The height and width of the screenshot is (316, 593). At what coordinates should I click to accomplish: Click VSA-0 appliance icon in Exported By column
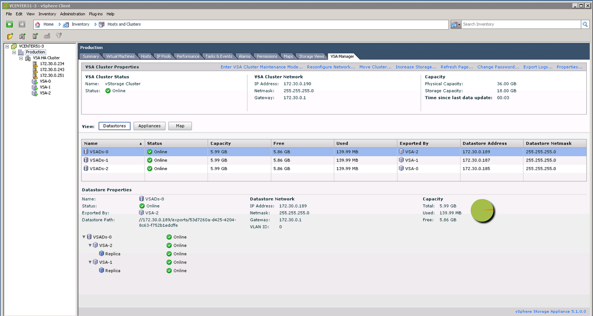(x=401, y=168)
